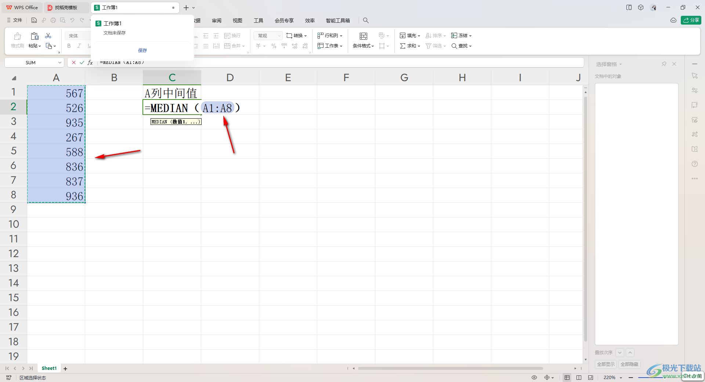Close the selection pane (选择窗格)
The height and width of the screenshot is (382, 705).
[x=674, y=64]
